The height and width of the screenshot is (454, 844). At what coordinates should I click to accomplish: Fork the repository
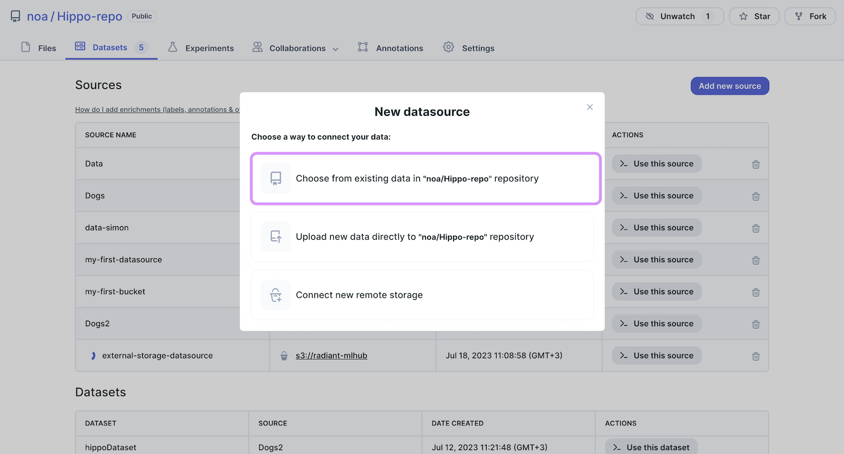810,16
